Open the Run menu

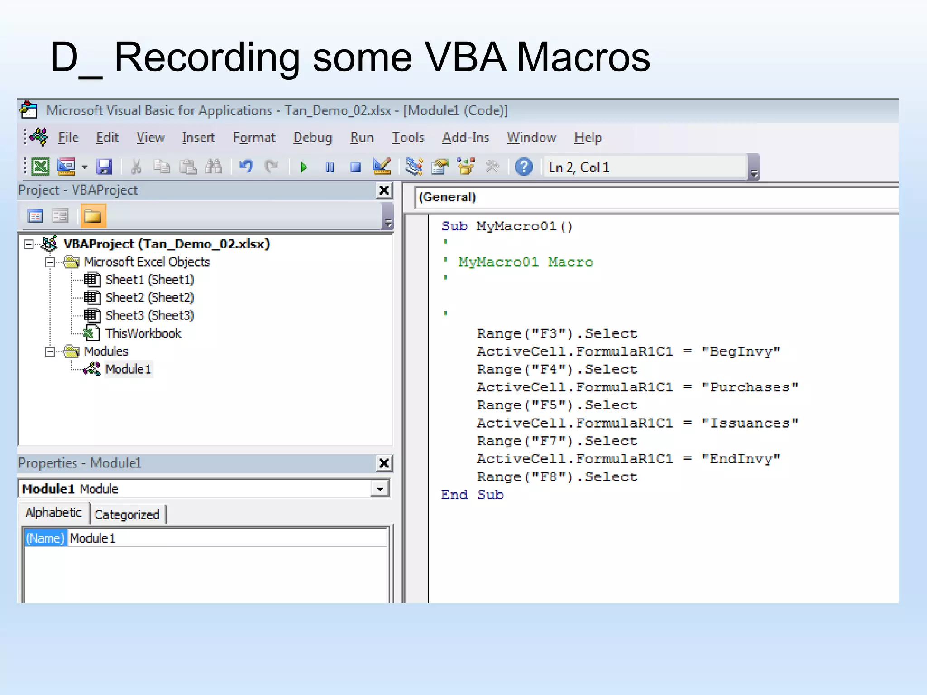tap(362, 138)
